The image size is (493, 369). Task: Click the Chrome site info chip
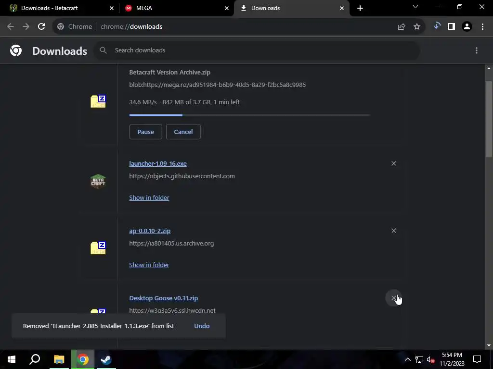pyautogui.click(x=75, y=27)
